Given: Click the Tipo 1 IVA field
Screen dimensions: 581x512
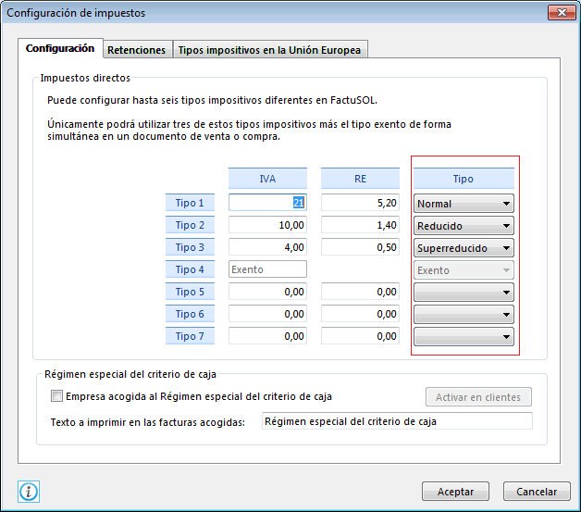Looking at the screenshot, I should (267, 203).
